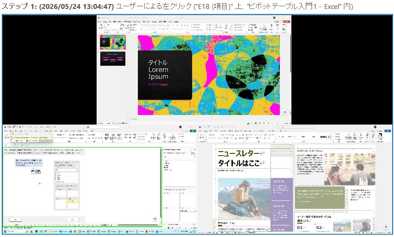Image resolution: width=394 pixels, height=237 pixels.
Task: Open the Designer icon in PowerPoint ribbon
Action: (x=284, y=27)
